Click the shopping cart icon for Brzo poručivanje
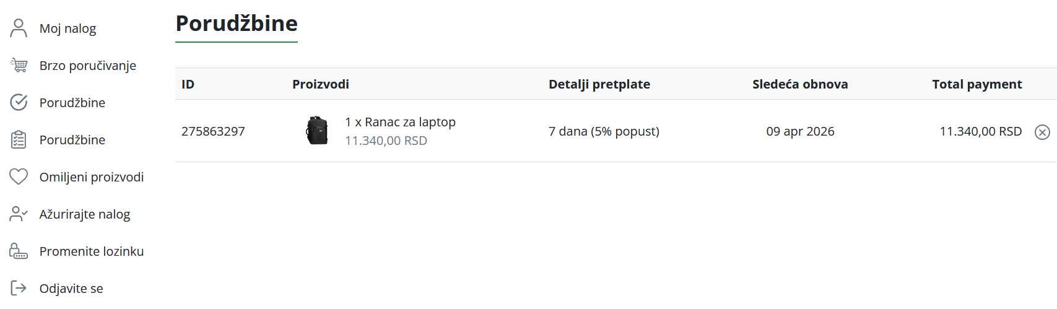1057x309 pixels. tap(19, 65)
